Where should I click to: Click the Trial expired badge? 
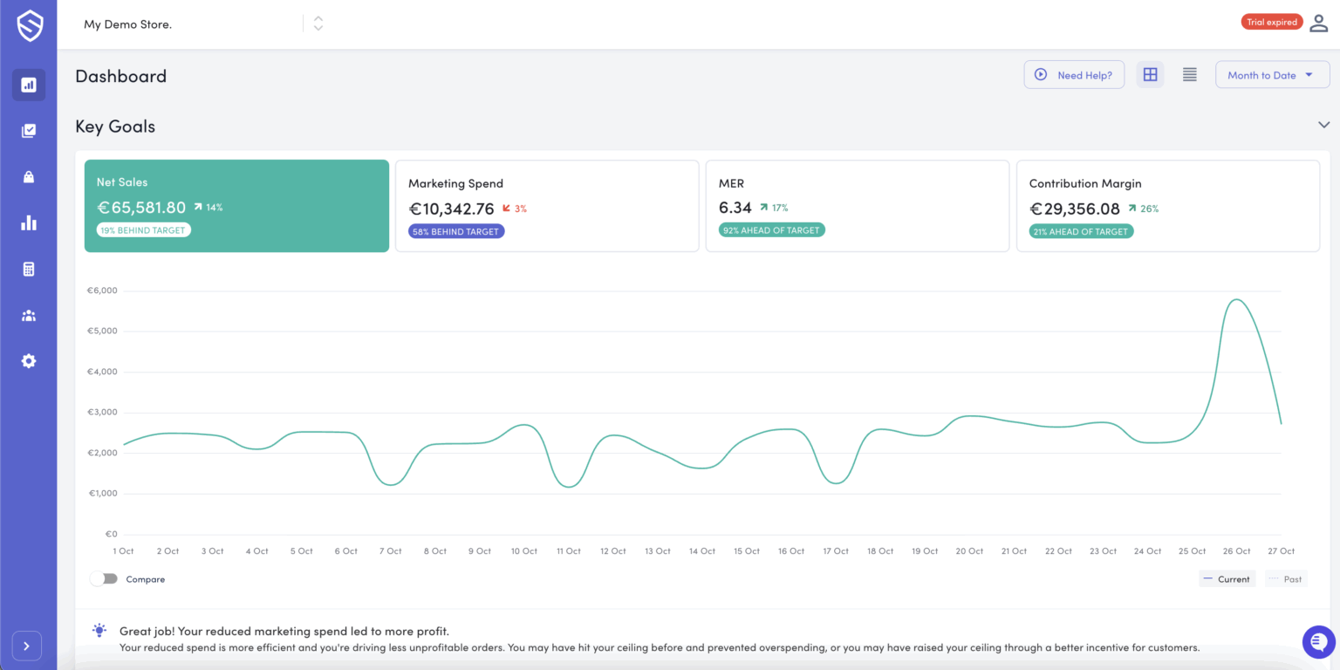[1272, 21]
